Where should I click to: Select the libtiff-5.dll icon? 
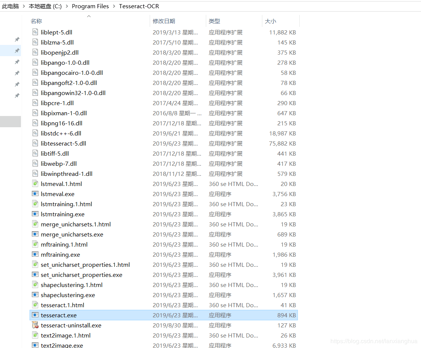click(x=35, y=153)
